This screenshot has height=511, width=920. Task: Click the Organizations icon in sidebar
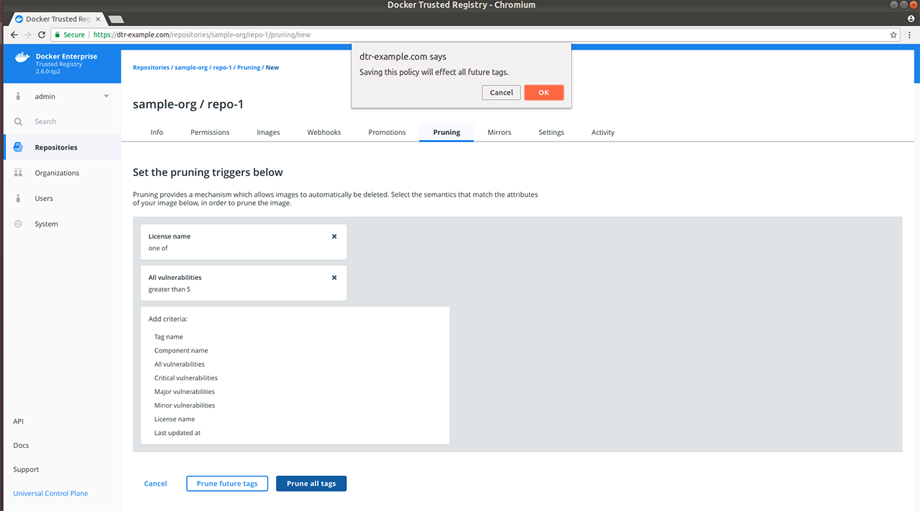[19, 173]
